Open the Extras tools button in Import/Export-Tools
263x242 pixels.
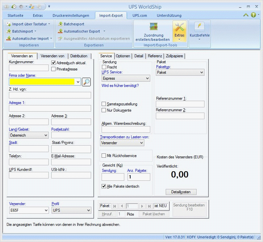pos(179,31)
